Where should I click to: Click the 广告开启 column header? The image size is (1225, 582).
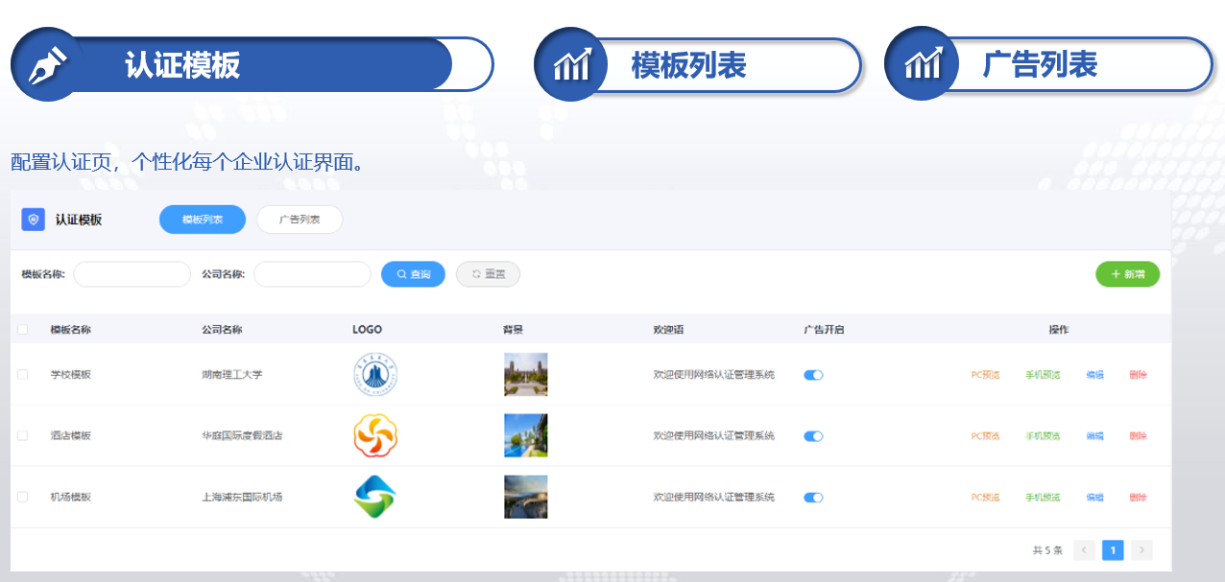[x=824, y=330]
